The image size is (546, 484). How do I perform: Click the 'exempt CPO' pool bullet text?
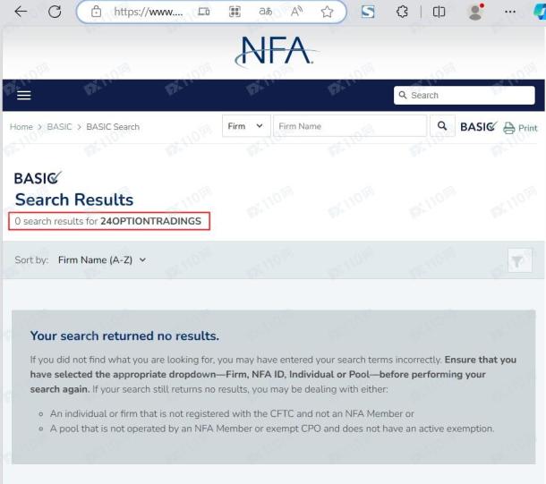pos(272,429)
